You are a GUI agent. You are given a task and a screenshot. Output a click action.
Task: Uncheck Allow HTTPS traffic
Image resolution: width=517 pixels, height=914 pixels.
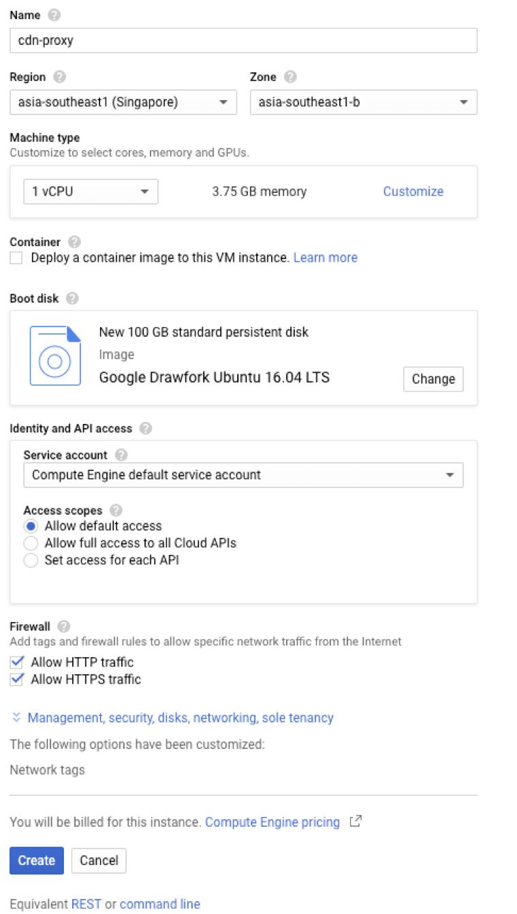pos(16,680)
